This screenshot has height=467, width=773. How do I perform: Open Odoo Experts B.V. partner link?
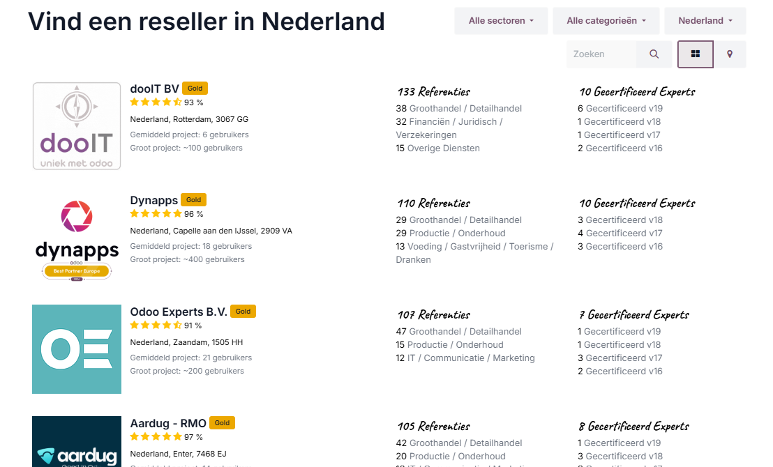[x=179, y=312]
